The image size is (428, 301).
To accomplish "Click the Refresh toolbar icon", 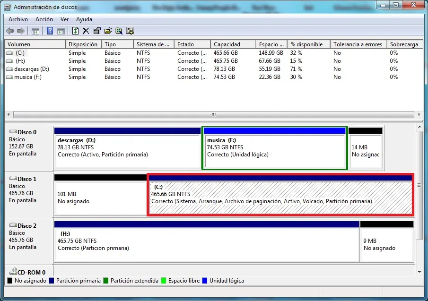I will [x=75, y=31].
